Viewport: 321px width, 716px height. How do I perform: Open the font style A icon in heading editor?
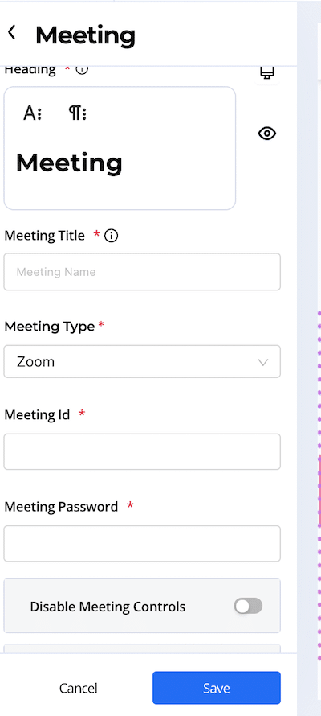point(32,113)
